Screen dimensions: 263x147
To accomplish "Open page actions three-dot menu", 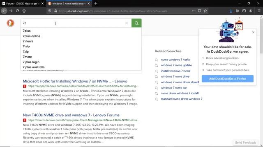I will (194, 11).
